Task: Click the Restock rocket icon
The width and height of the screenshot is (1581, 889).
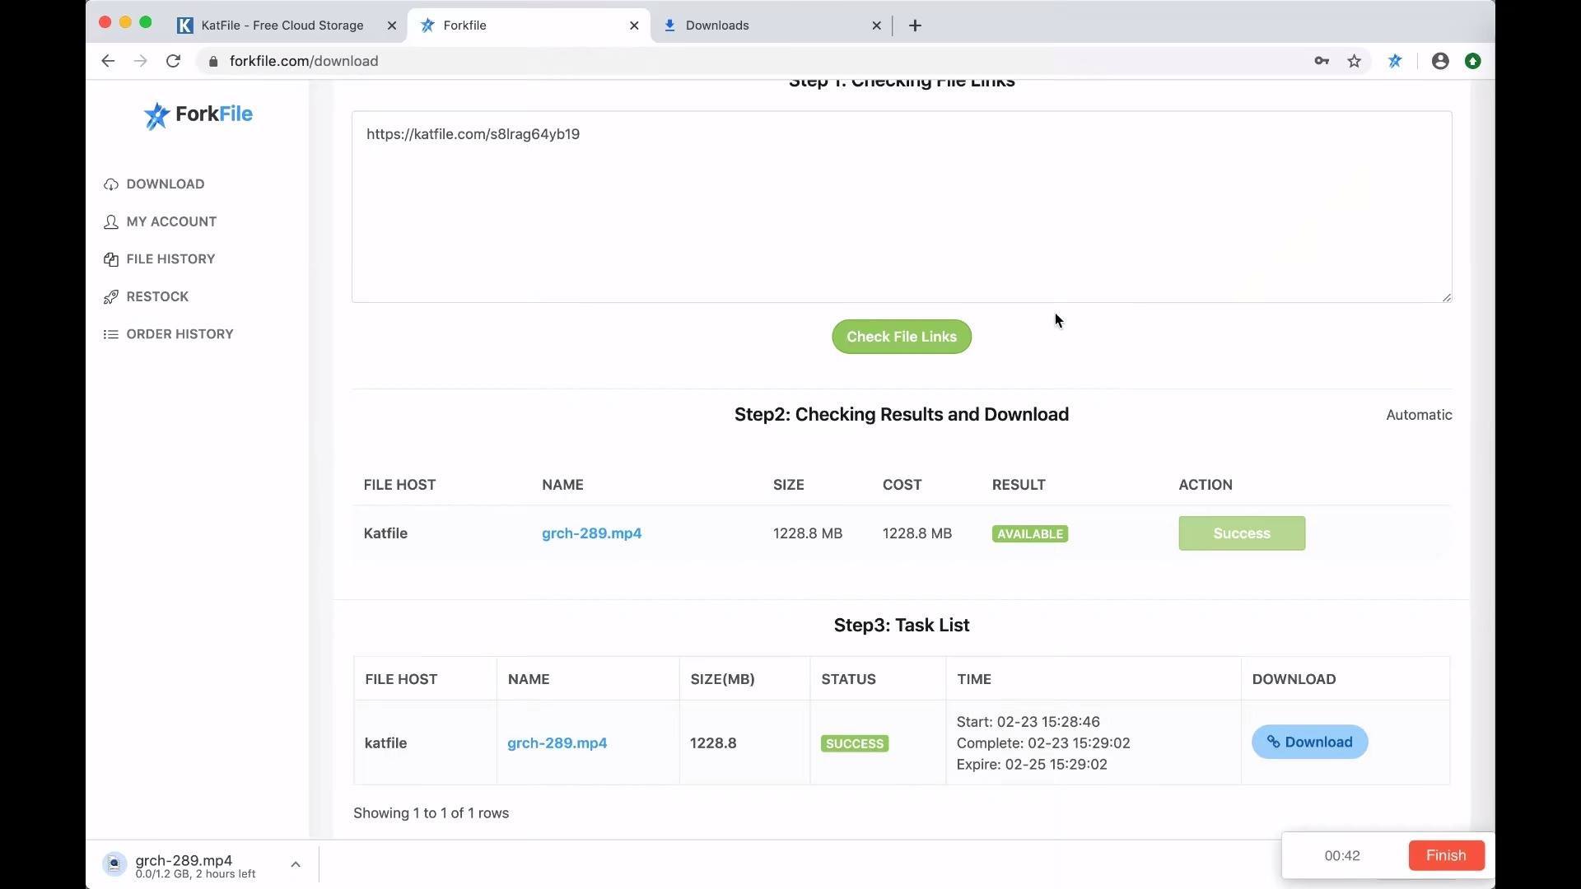Action: [x=111, y=297]
